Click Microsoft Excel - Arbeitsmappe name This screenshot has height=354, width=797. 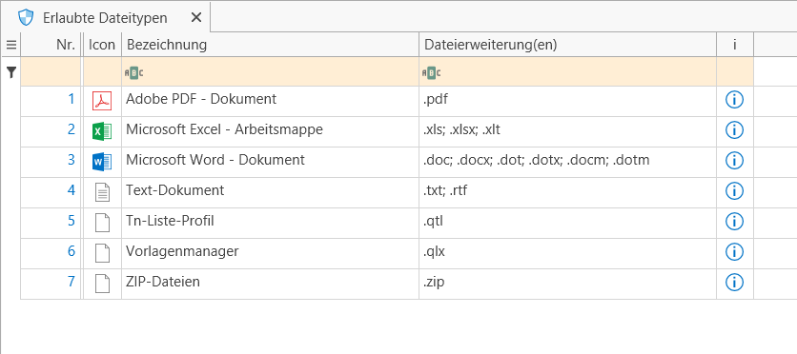224,129
